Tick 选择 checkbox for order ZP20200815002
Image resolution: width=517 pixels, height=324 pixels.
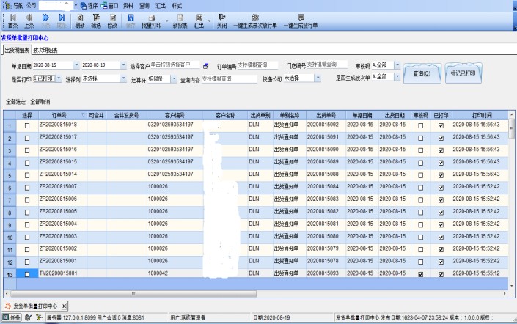[27, 249]
